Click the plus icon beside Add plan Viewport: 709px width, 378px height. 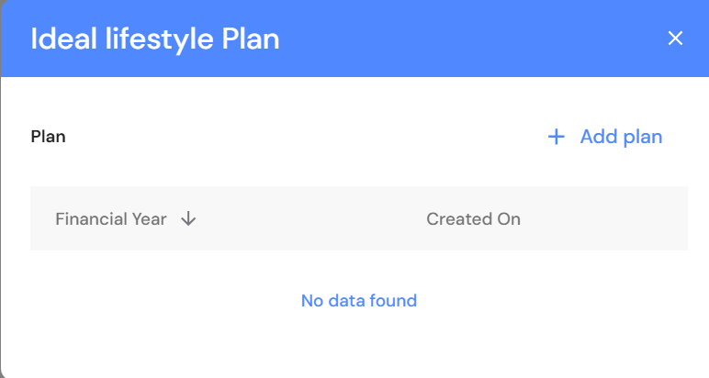(x=556, y=137)
